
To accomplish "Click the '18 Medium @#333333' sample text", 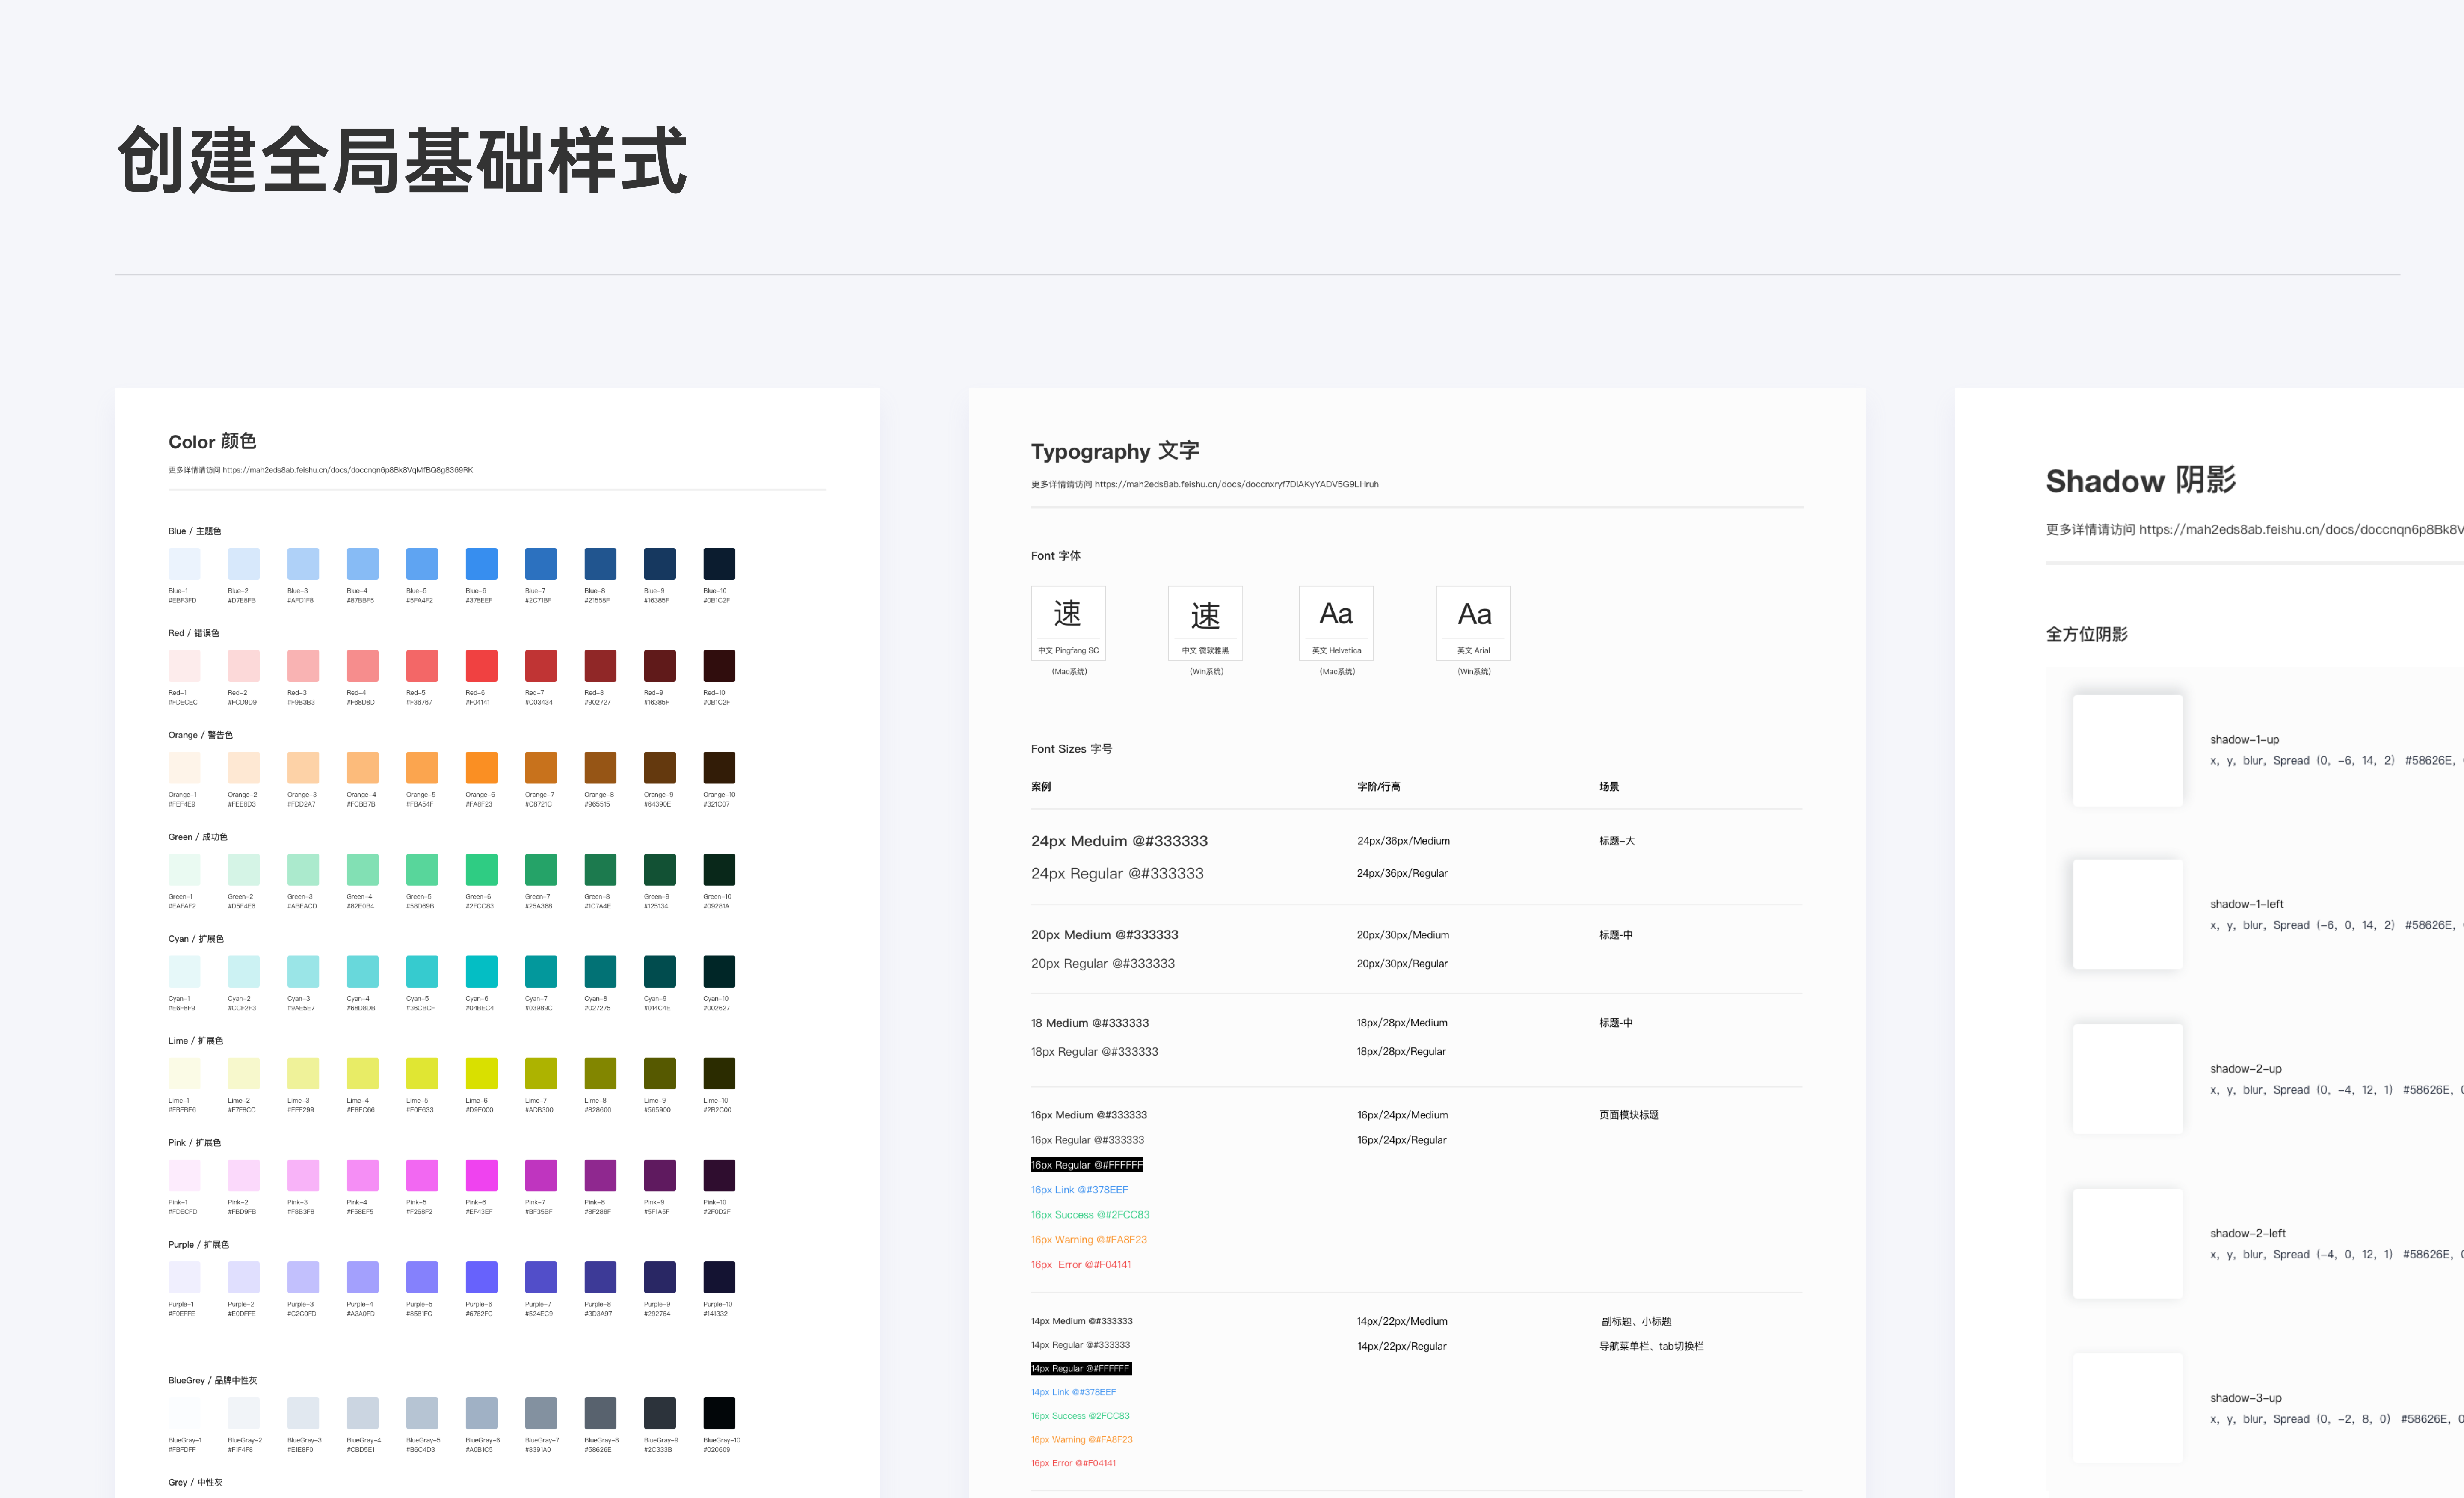I will [1089, 1023].
